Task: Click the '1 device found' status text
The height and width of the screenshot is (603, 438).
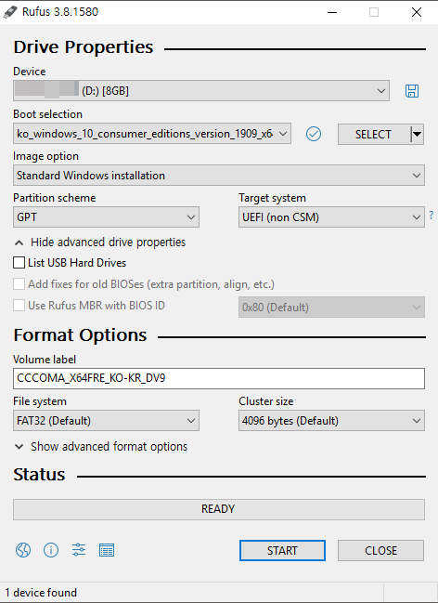Action: pyautogui.click(x=41, y=593)
